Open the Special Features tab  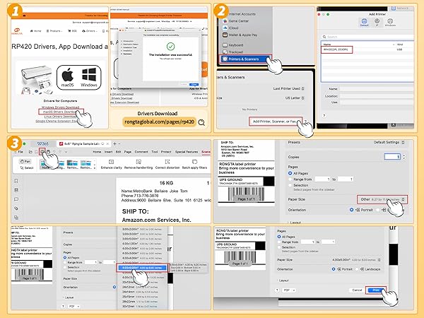(187, 152)
